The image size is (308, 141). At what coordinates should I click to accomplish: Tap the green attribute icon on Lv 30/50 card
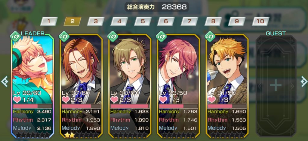click(x=112, y=37)
